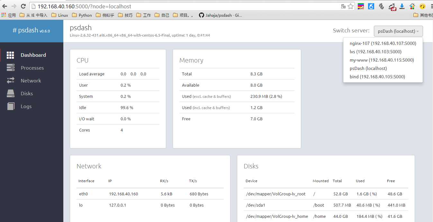Open the rainbow color-stripes extension icon
This screenshot has width=433, height=222.
(361, 6)
